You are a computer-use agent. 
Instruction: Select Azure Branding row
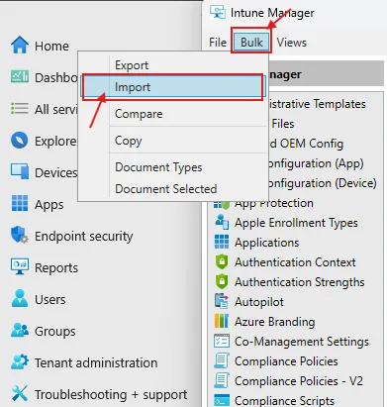click(274, 322)
